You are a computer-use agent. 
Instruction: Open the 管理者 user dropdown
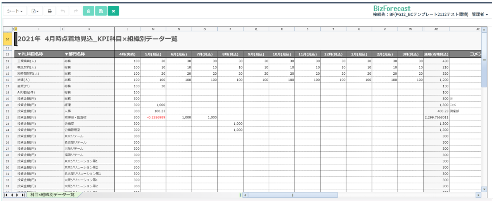click(x=480, y=14)
